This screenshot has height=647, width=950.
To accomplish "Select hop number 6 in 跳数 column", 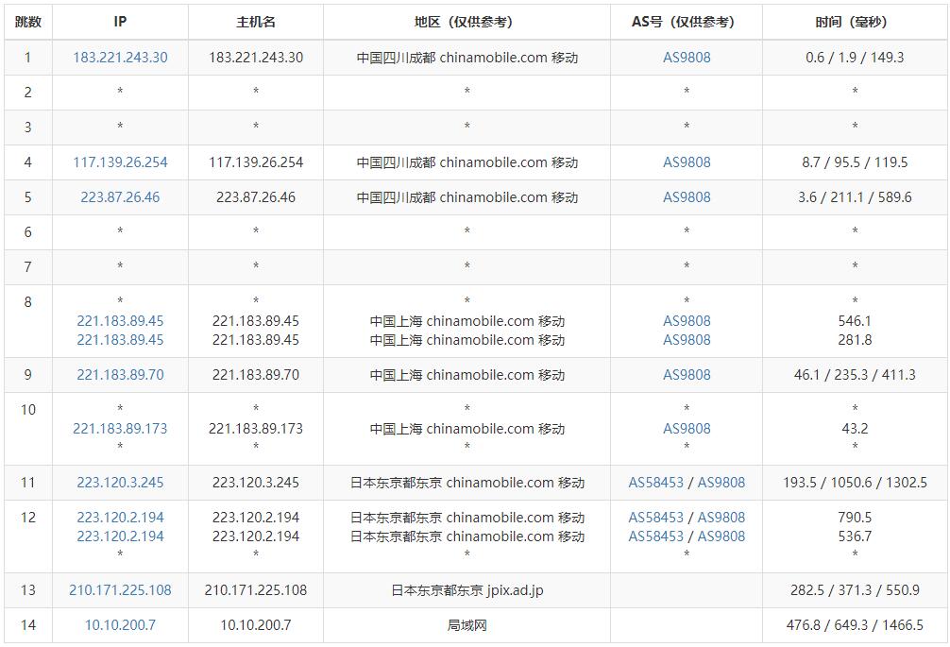I will coord(28,232).
